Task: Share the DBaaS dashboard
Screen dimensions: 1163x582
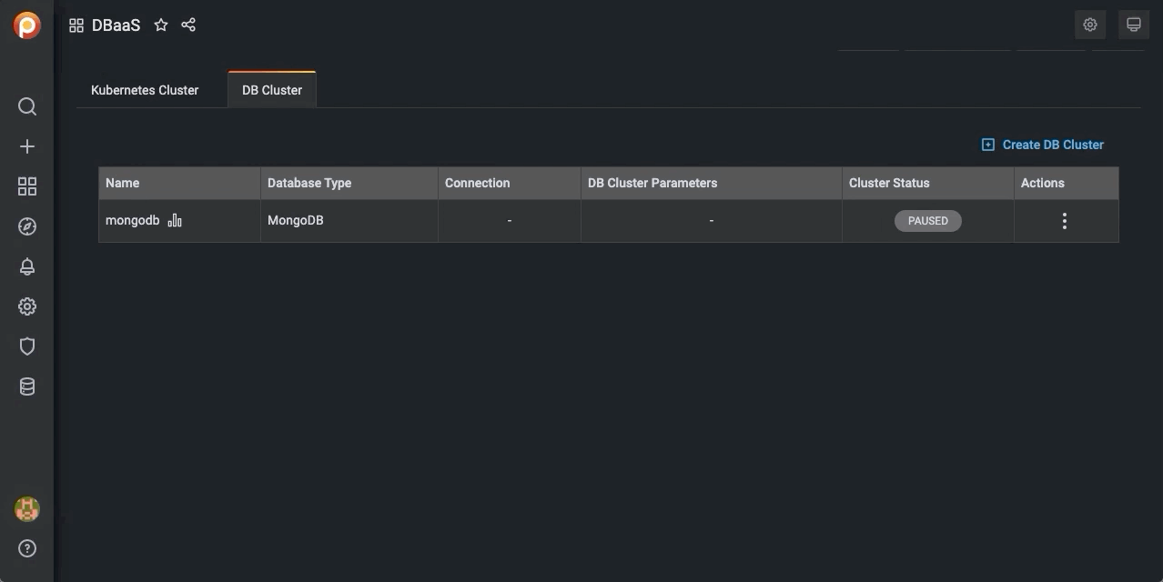Action: [x=188, y=25]
